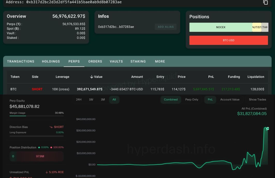Enable the Combined chart view
The height and width of the screenshot is (178, 275).
171,99
